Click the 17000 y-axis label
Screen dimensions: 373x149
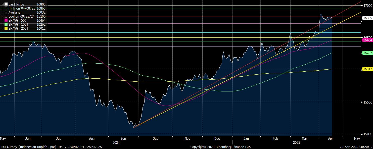point(368,5)
